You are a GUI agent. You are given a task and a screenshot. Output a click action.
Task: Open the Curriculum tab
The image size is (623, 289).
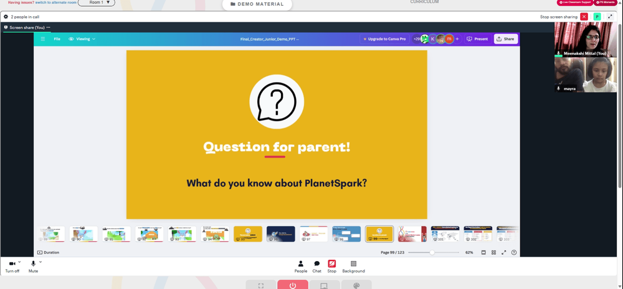[x=424, y=2]
